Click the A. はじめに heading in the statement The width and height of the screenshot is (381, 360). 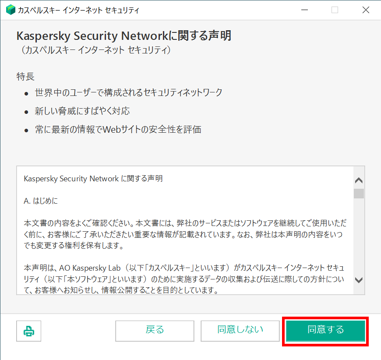coord(41,201)
